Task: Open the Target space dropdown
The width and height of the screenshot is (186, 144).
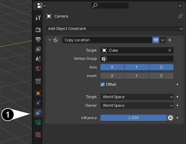Action: point(137,97)
